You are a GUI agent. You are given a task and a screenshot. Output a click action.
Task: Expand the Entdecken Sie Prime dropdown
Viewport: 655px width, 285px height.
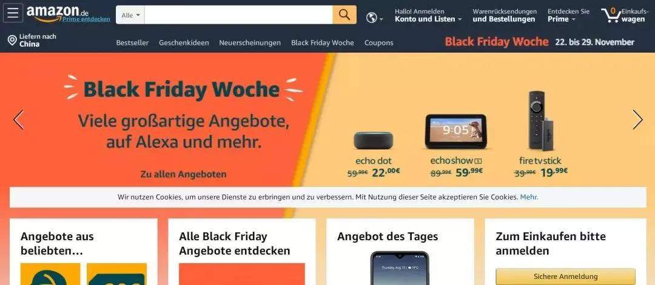point(568,15)
